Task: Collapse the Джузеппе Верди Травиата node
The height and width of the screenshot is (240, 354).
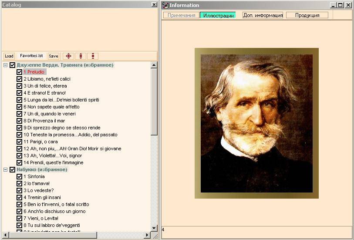Action: (x=5, y=65)
